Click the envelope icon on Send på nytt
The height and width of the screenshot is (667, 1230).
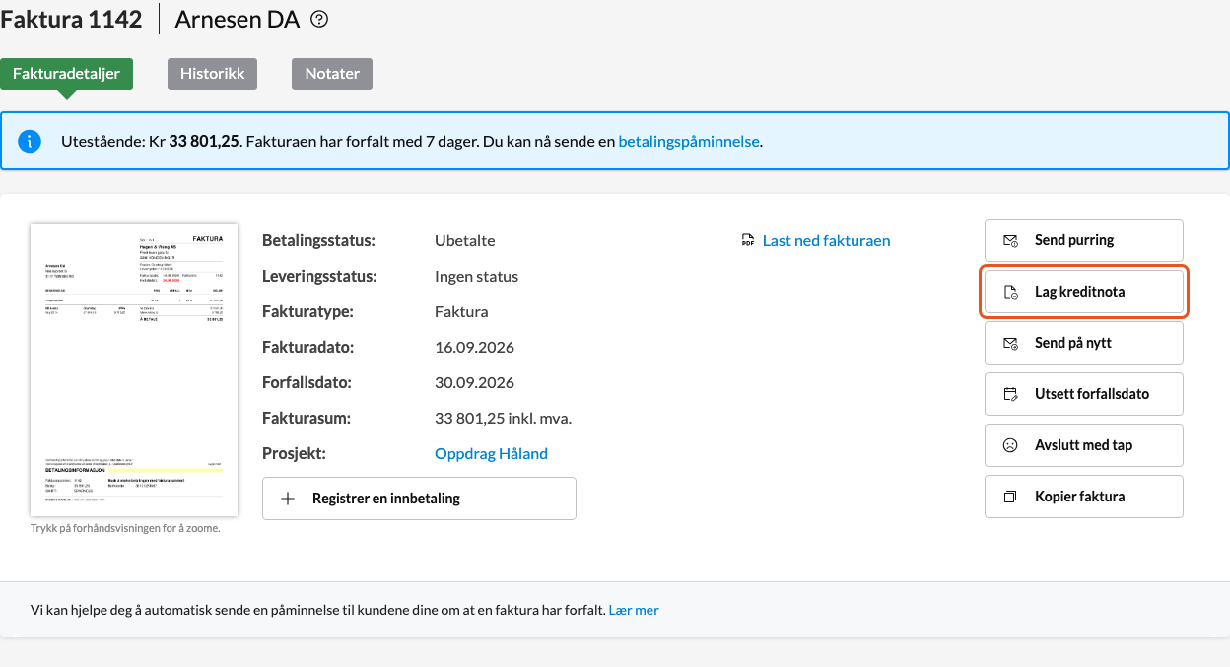click(1010, 343)
